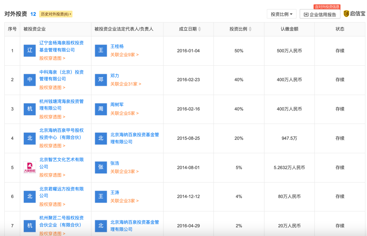Image resolution: width=367 pixels, height=236 pixels.
Task: Open 杭州钱塘湾海泉投资管理有限公司 link
Action: (x=61, y=105)
